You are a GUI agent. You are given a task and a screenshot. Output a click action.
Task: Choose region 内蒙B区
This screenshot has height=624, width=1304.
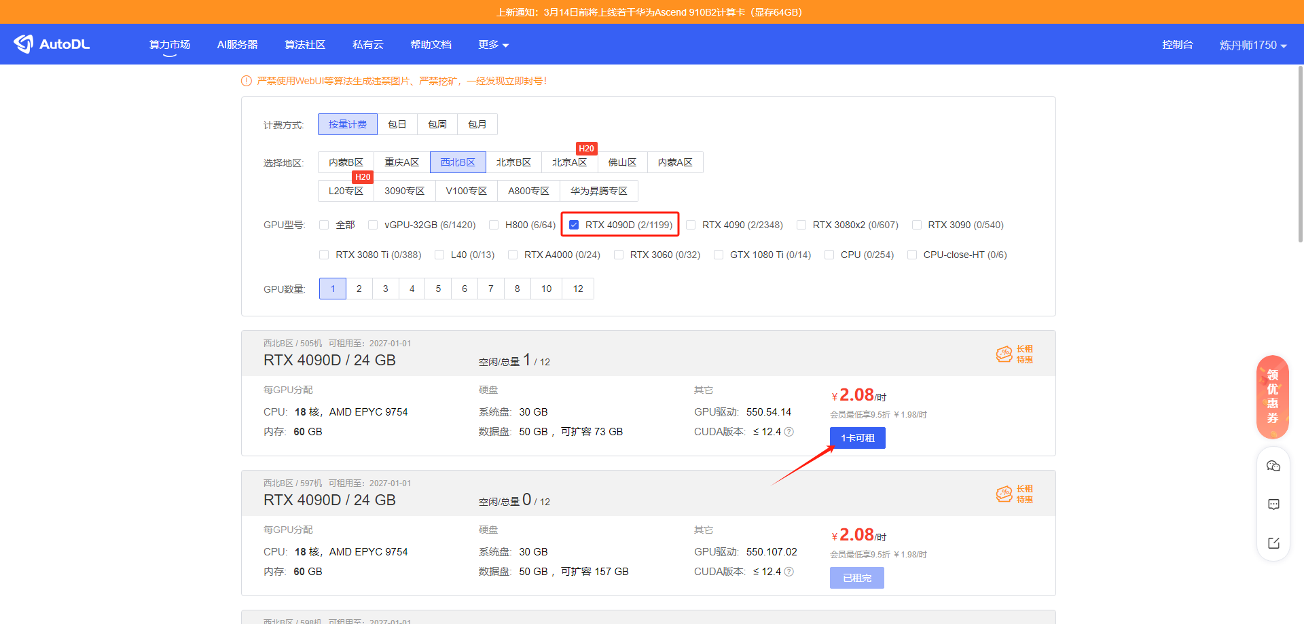coord(346,162)
